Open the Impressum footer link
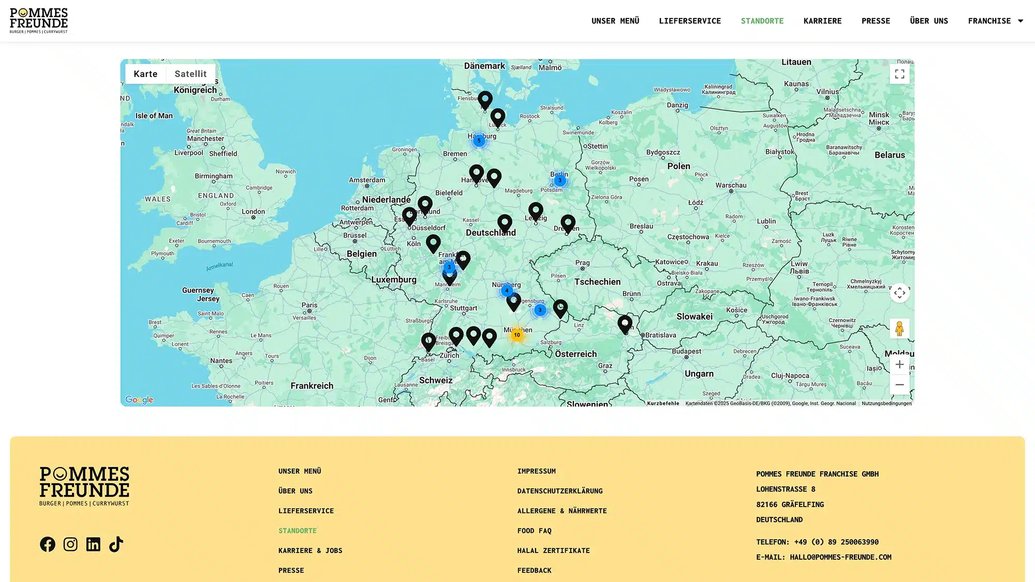Image resolution: width=1035 pixels, height=582 pixels. click(536, 471)
